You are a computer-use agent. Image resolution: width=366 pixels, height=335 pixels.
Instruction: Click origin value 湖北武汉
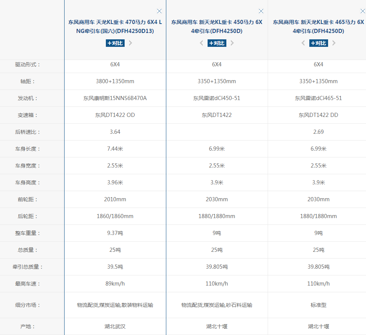(x=115, y=326)
